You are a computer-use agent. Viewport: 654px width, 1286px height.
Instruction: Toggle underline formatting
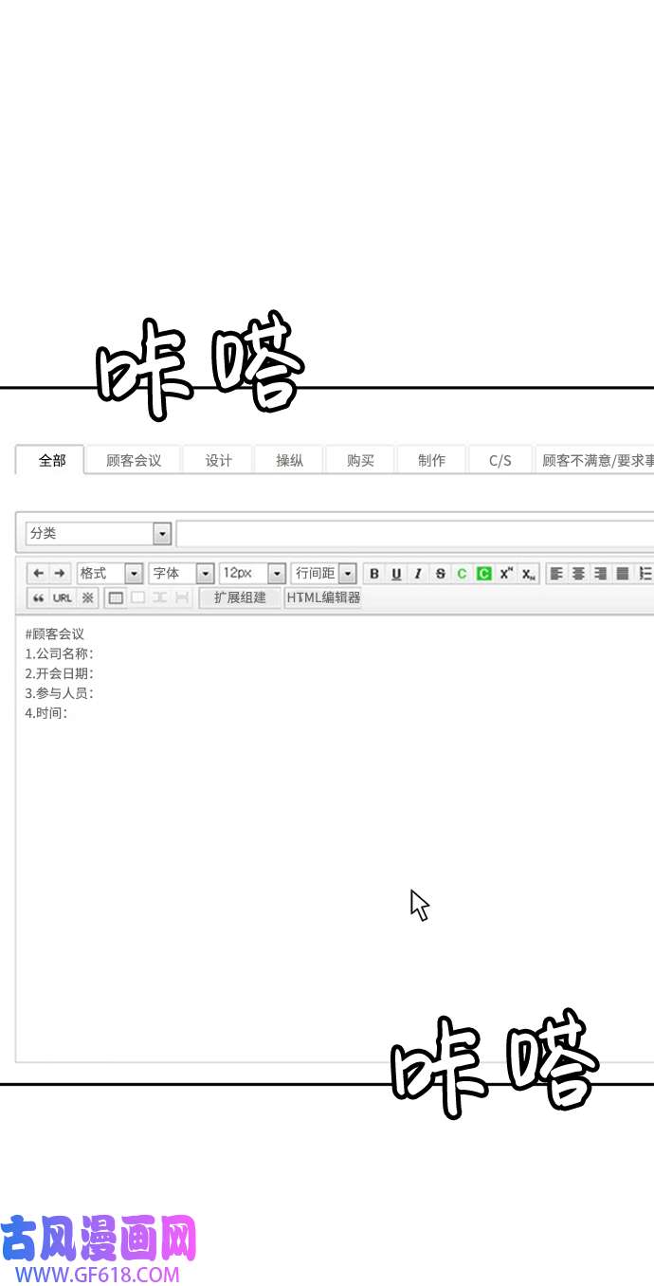click(396, 574)
